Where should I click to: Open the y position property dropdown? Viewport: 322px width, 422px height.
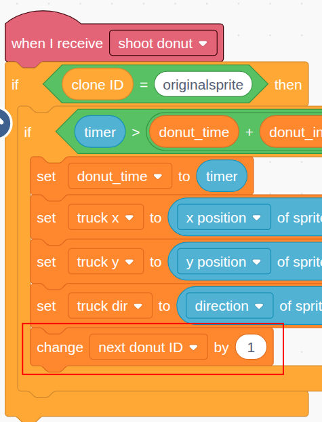pos(224,262)
